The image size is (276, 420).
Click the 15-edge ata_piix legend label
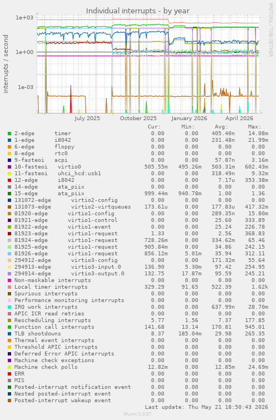click(49, 194)
